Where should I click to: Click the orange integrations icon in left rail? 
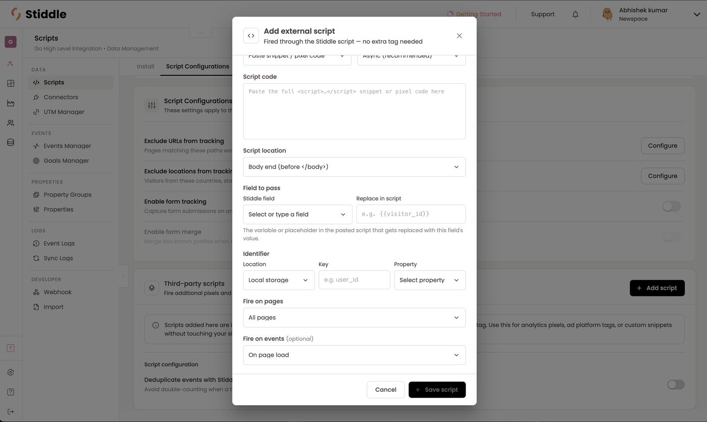coord(11,64)
